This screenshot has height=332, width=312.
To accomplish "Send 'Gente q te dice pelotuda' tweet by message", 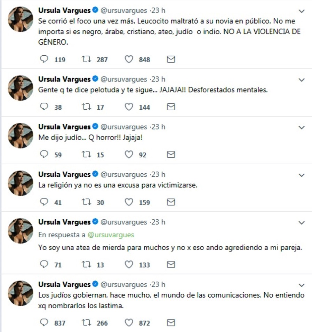I will click(x=171, y=107).
